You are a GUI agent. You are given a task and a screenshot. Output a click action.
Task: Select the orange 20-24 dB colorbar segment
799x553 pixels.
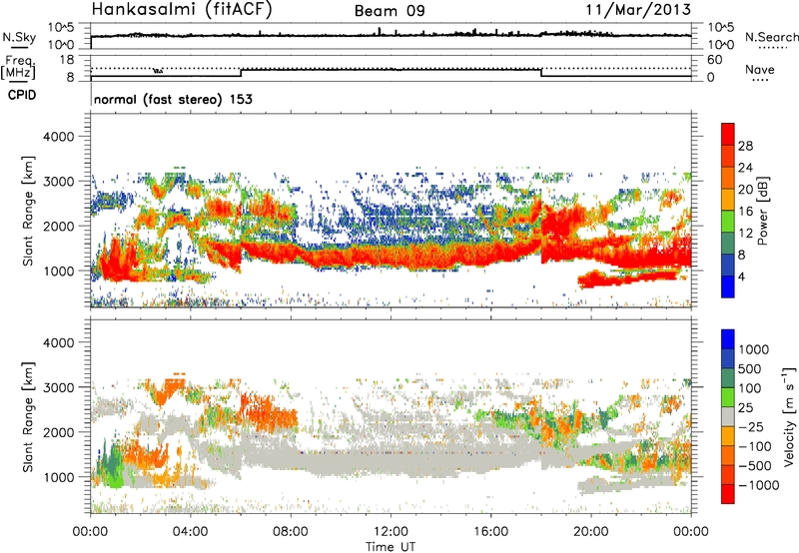(728, 178)
